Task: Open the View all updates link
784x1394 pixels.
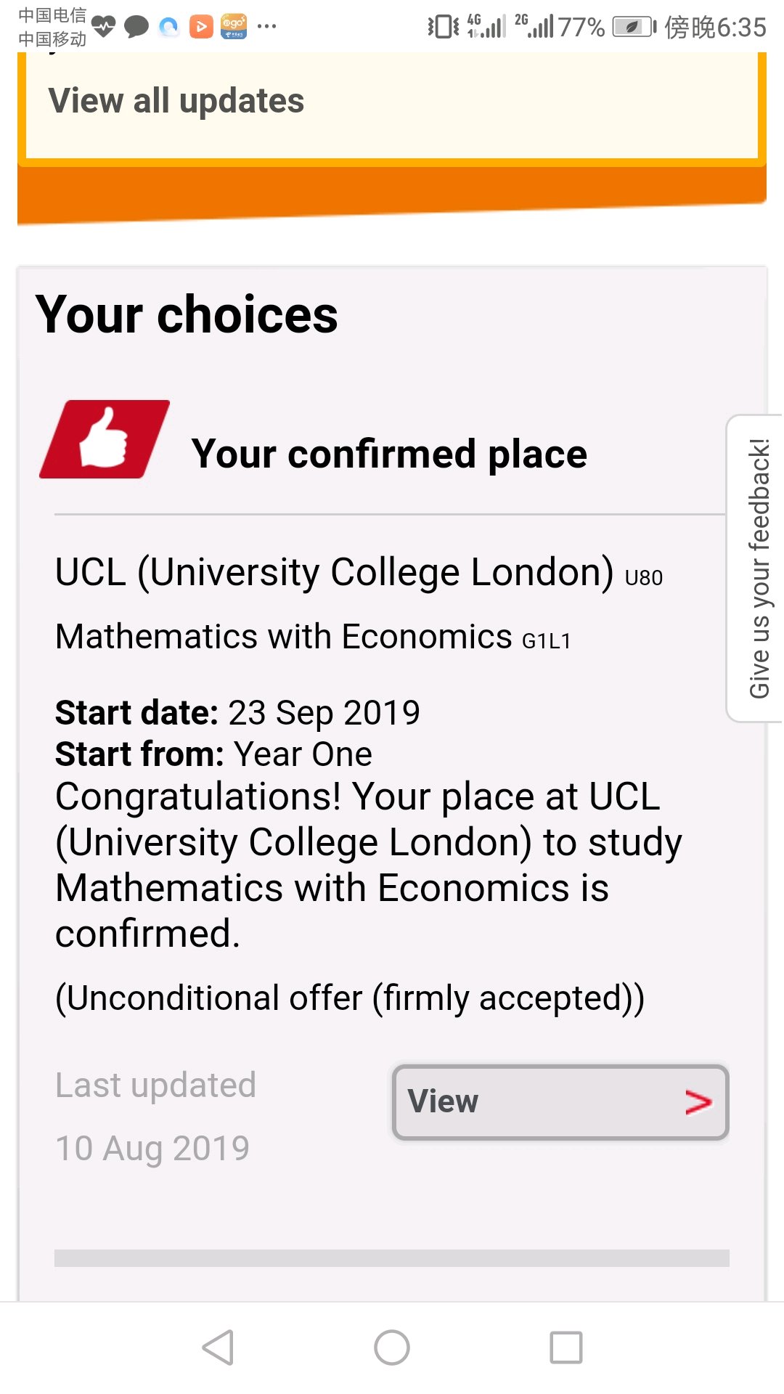Action: point(176,100)
